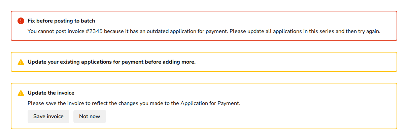408x140 pixels.
Task: Click 'Application for Payment' text in last banner
Action: (x=210, y=103)
